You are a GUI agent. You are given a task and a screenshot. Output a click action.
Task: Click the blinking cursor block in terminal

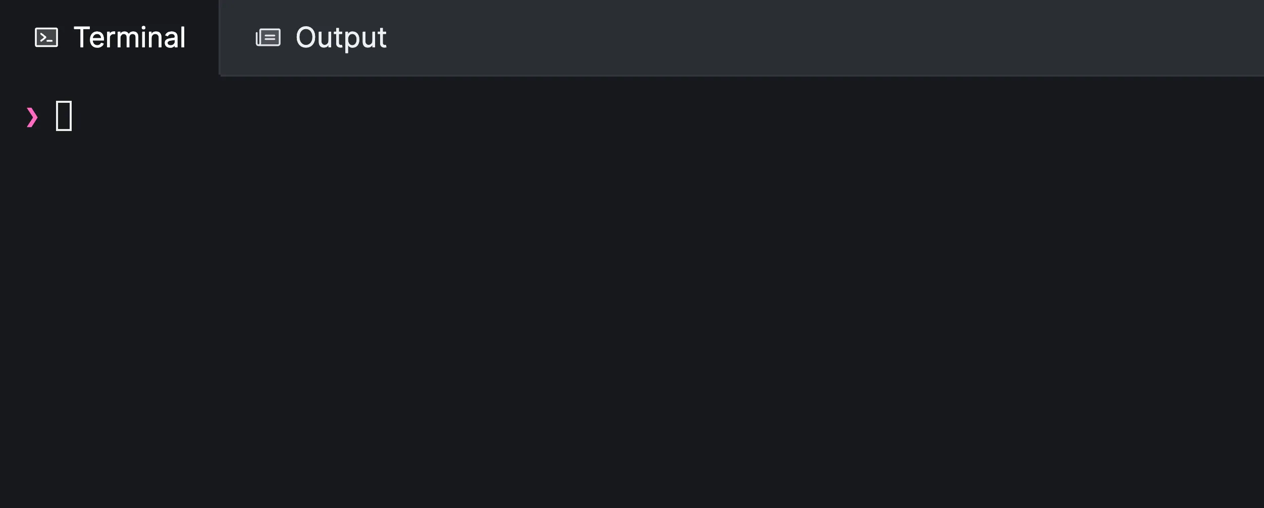point(64,116)
